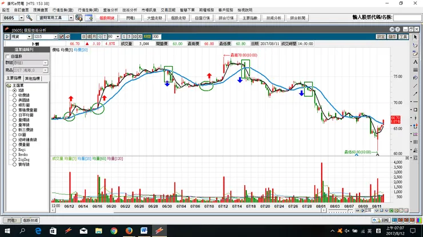The image size is (423, 237).
Task: Select the rectangle shape tool
Action: 415,110
